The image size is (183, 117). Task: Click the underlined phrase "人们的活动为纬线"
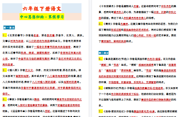coord(39,41)
